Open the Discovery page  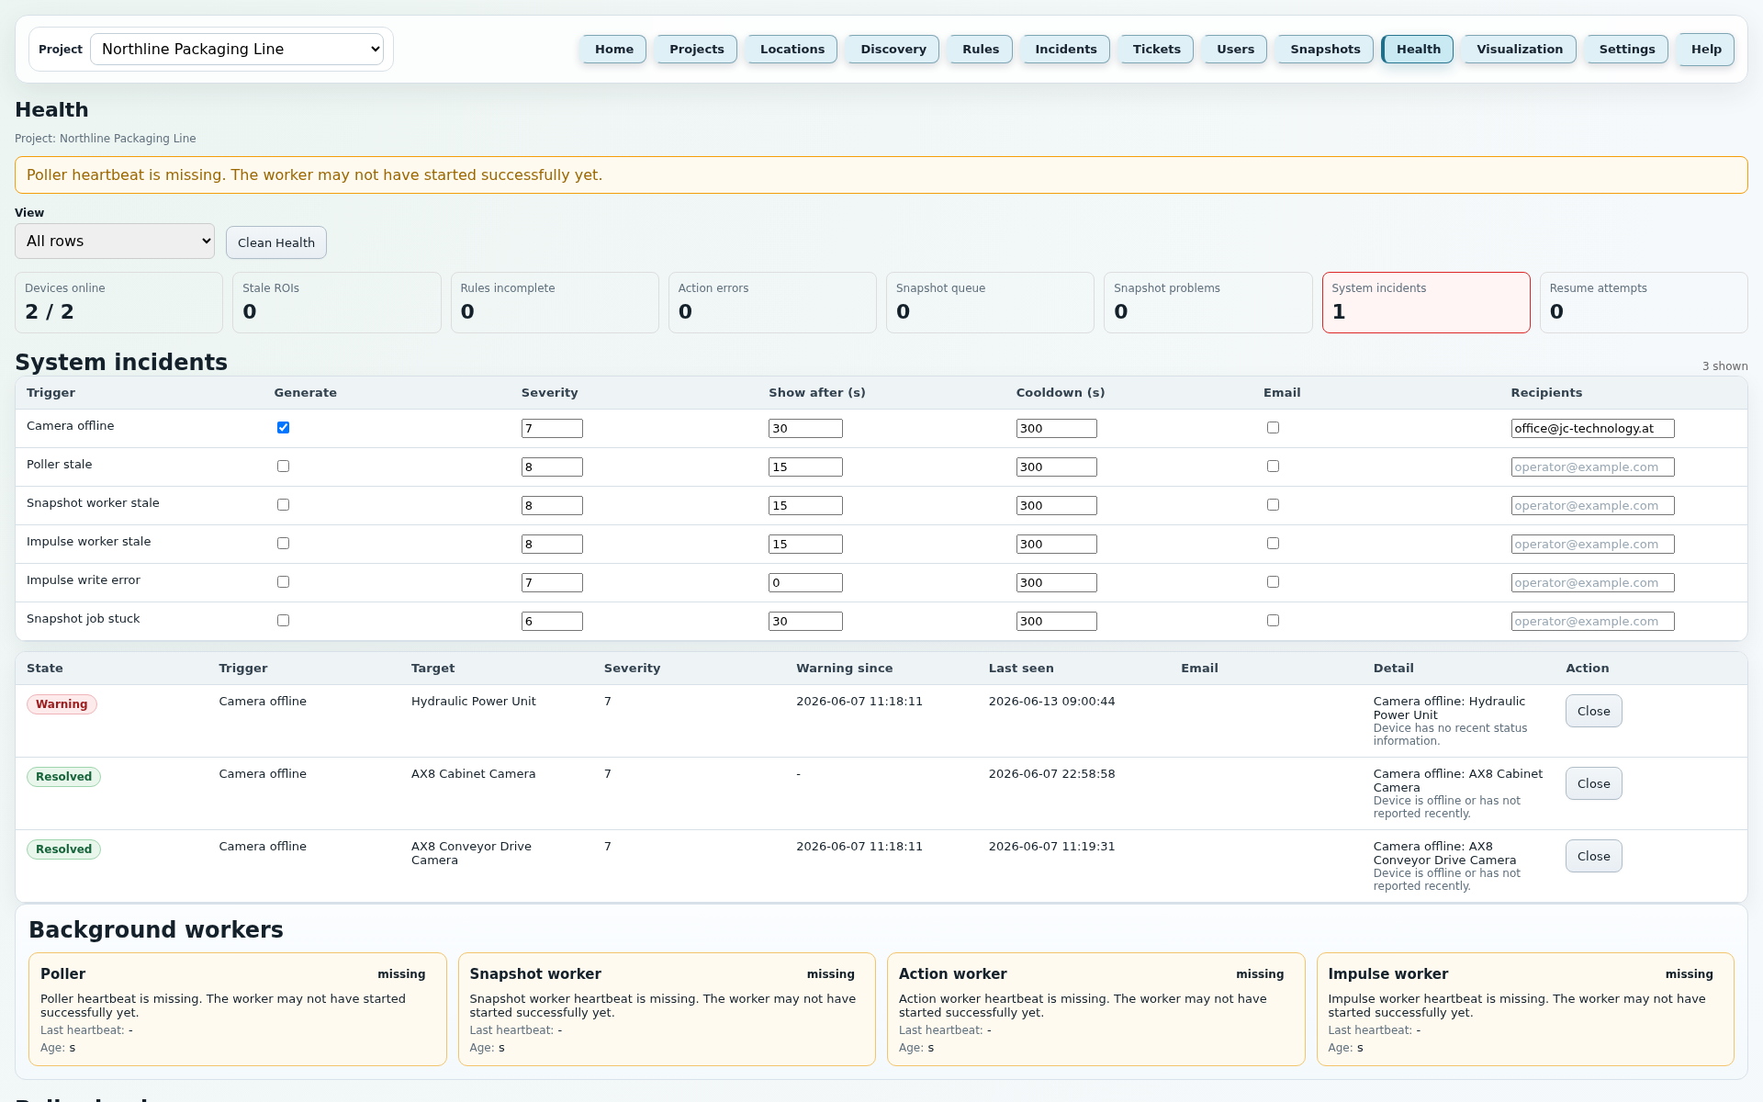[893, 49]
